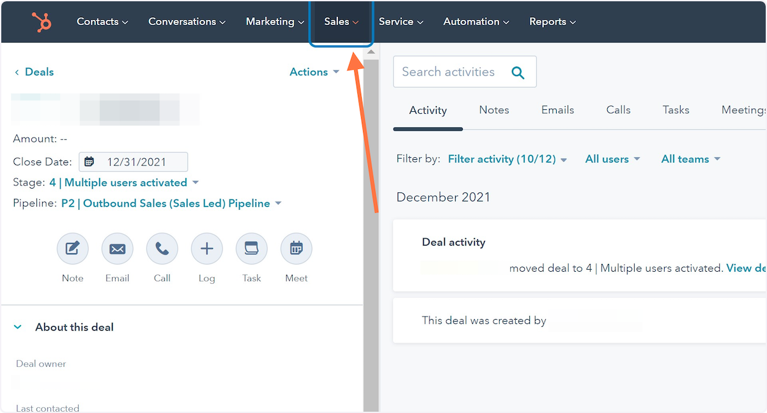767x413 pixels.
Task: Click the Last contacted label
Action: [48, 409]
